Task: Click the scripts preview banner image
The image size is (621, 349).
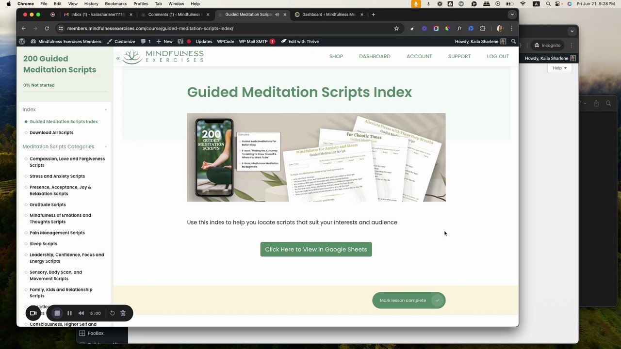Action: pyautogui.click(x=316, y=158)
